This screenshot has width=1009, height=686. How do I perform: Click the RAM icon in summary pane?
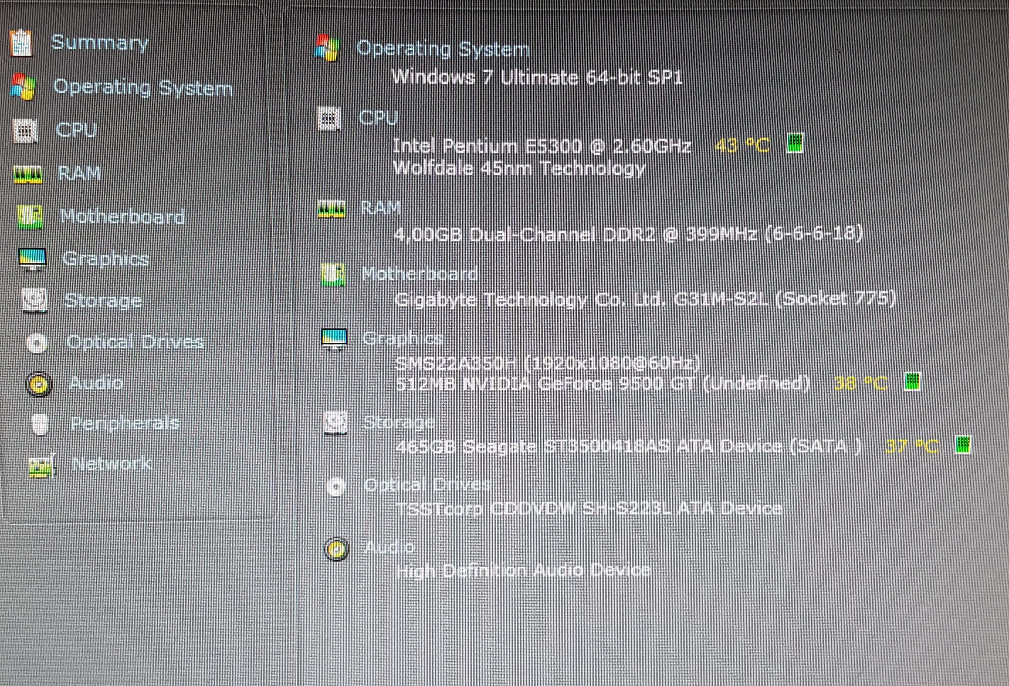332,209
